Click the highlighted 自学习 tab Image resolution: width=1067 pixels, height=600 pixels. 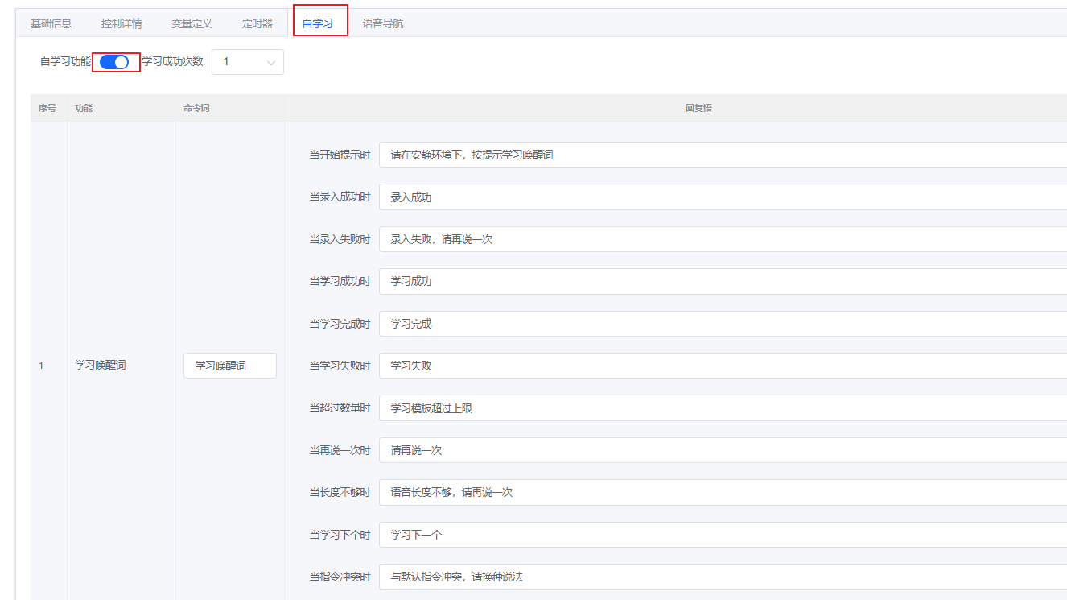pos(320,23)
